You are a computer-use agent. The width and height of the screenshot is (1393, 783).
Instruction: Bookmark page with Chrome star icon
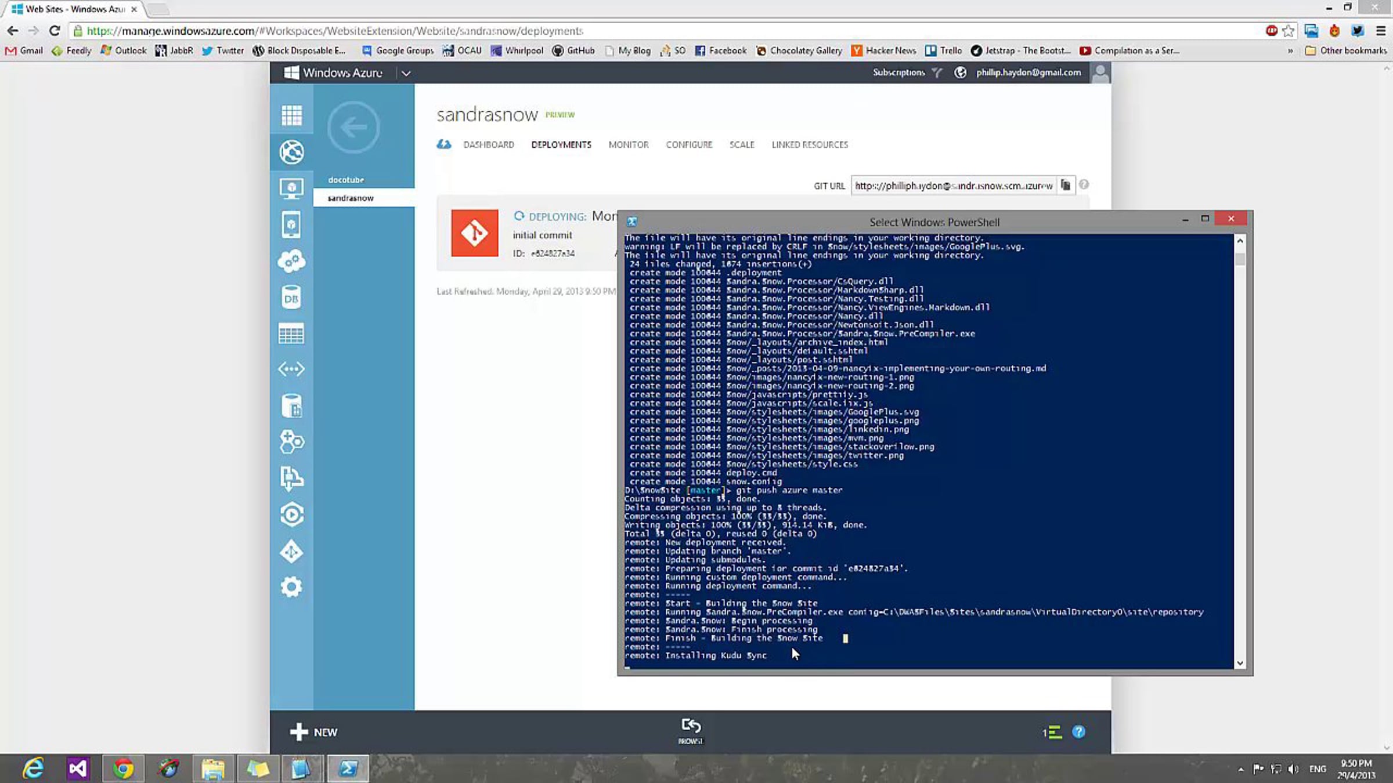point(1289,31)
